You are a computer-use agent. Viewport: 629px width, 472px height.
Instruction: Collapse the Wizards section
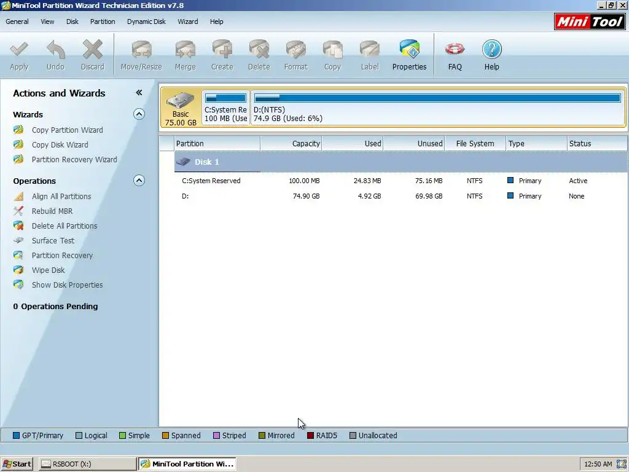(x=139, y=114)
